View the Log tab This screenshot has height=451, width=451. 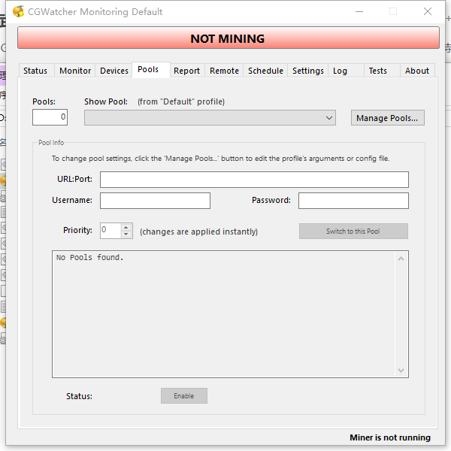click(x=346, y=71)
